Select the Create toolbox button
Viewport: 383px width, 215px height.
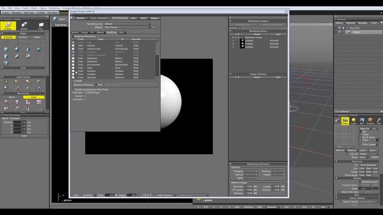point(8,26)
